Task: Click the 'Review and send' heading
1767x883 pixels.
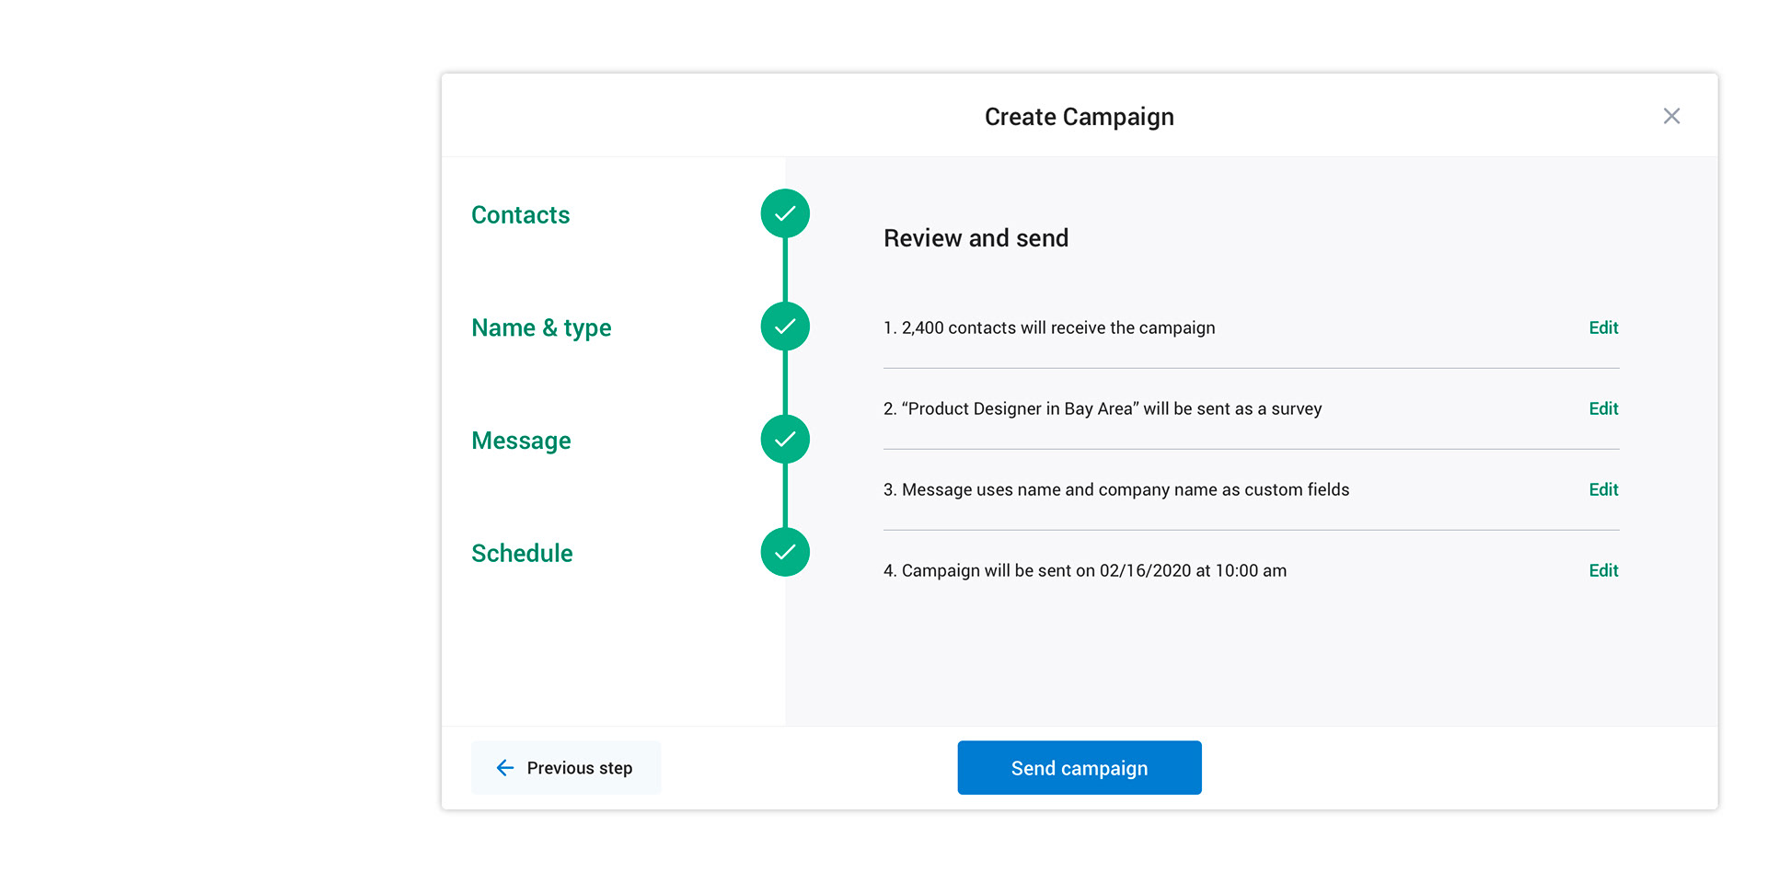Action: point(976,238)
